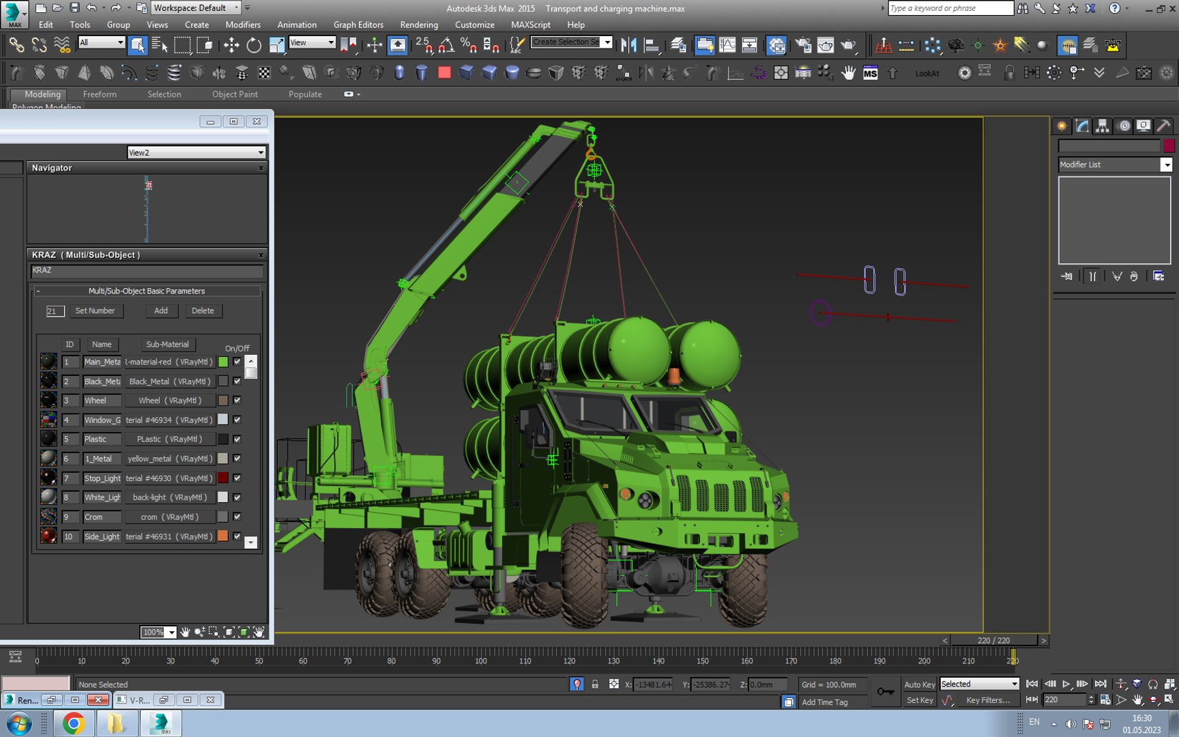Choose the Select and Move tool
The image size is (1179, 737).
(x=231, y=46)
